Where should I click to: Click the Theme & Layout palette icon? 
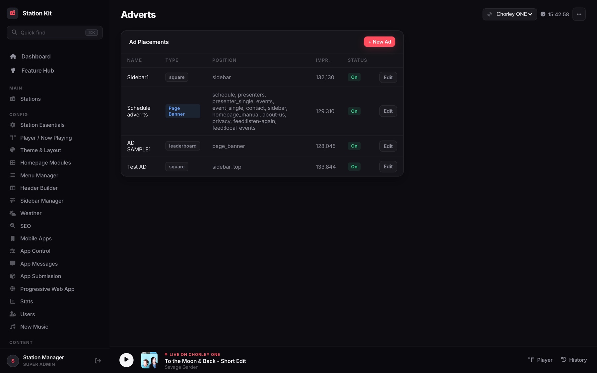(x=13, y=150)
